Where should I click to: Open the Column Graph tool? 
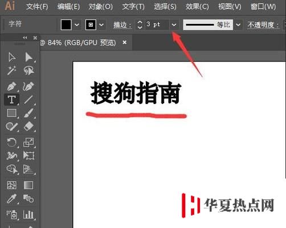[28, 214]
